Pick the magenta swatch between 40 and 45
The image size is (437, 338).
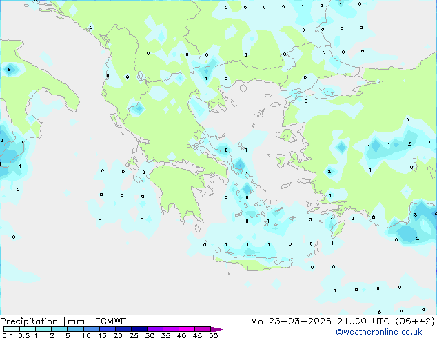coord(187,329)
